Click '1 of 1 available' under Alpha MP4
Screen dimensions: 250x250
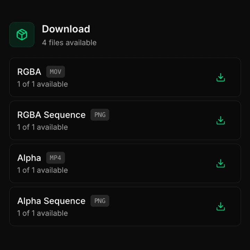tap(42, 170)
